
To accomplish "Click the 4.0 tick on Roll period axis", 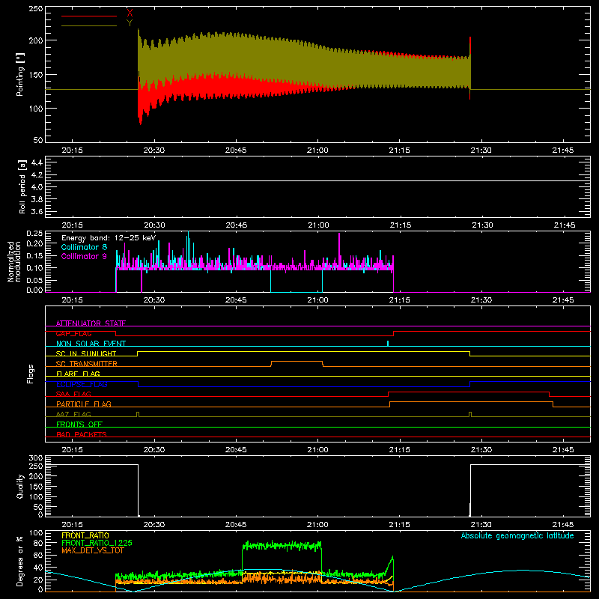I will (x=37, y=187).
